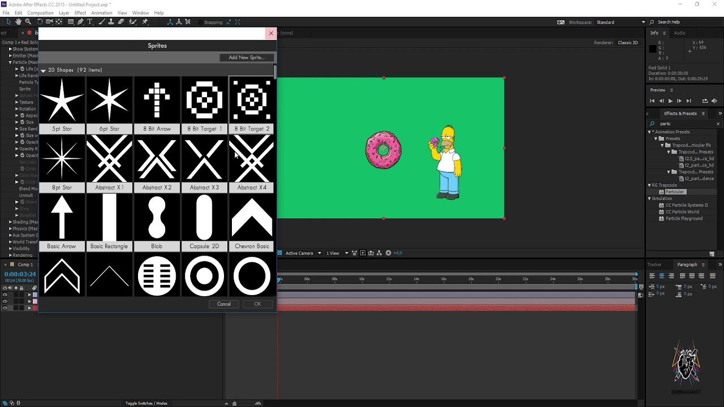
Task: Collapse the Simulation category
Action: pos(649,198)
